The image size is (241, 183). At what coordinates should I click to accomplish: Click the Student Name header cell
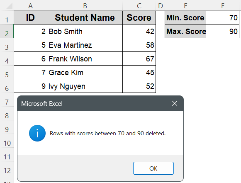[85, 17]
